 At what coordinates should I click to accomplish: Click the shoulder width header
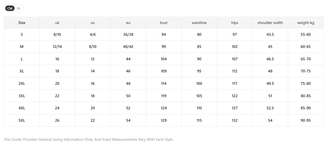coord(270,23)
